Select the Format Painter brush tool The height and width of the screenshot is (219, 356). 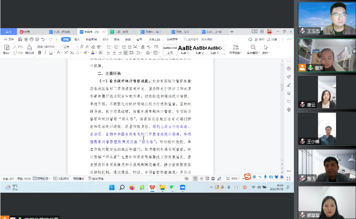pyautogui.click(x=29, y=47)
